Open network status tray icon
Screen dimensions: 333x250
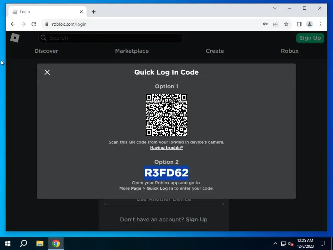coord(283,243)
